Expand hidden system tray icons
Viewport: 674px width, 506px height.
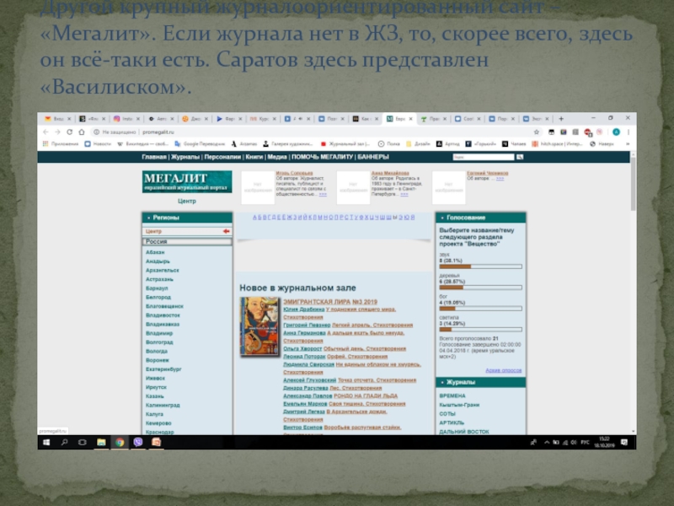547,442
